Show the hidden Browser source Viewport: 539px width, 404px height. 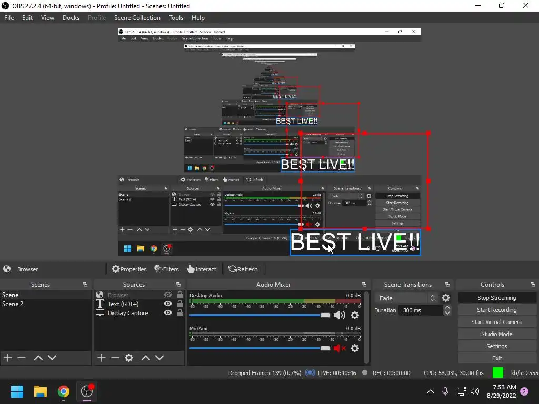pyautogui.click(x=168, y=295)
